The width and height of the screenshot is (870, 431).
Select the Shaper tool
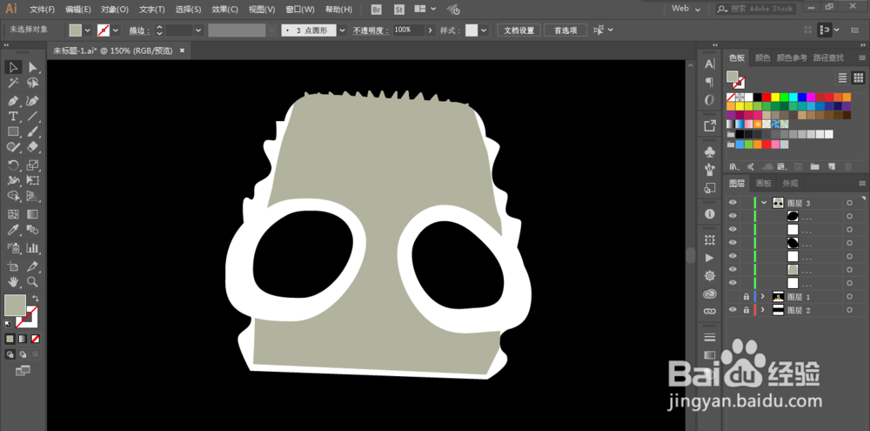click(13, 146)
